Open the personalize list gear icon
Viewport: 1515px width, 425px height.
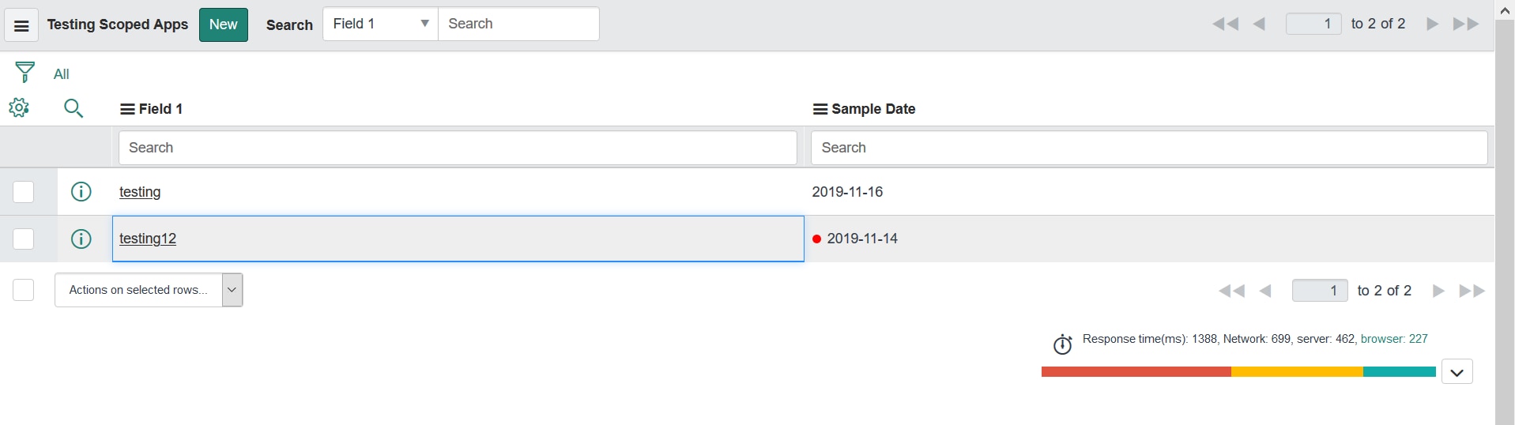[x=19, y=107]
